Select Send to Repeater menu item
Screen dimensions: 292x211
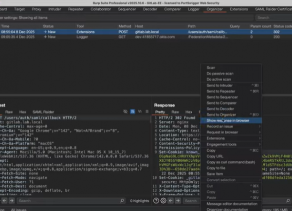(231, 91)
